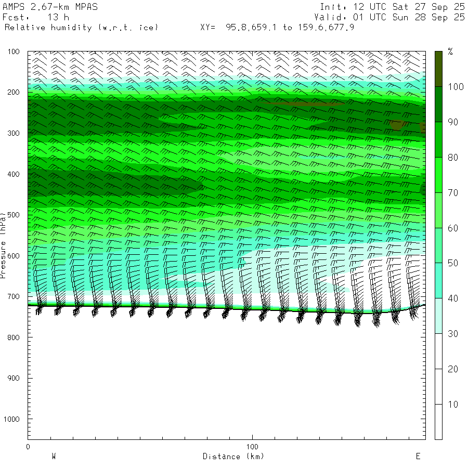Click the 800 hPa pressure axis label
The height and width of the screenshot is (468, 468).
tap(14, 337)
